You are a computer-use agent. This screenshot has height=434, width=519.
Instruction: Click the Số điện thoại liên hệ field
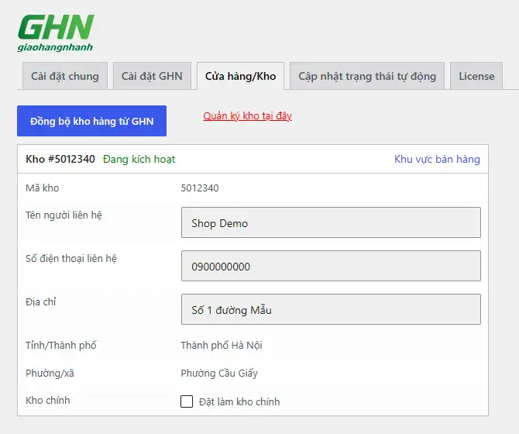331,266
